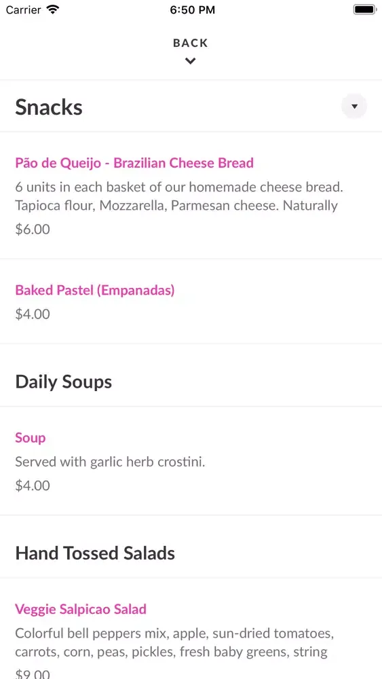Open the Snacks category dropdown arrow
382x679 pixels.
pos(354,106)
